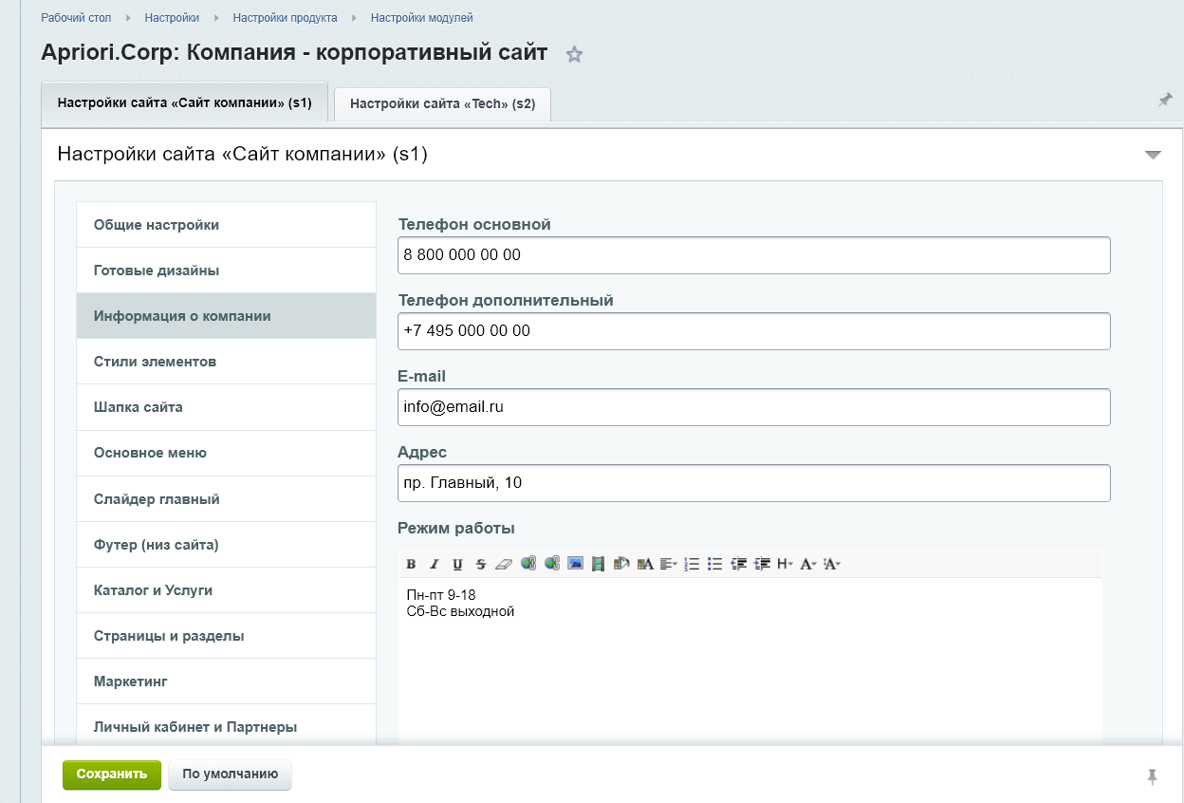Click the eraser remove-formatting icon
Image resolution: width=1184 pixels, height=803 pixels.
[504, 564]
